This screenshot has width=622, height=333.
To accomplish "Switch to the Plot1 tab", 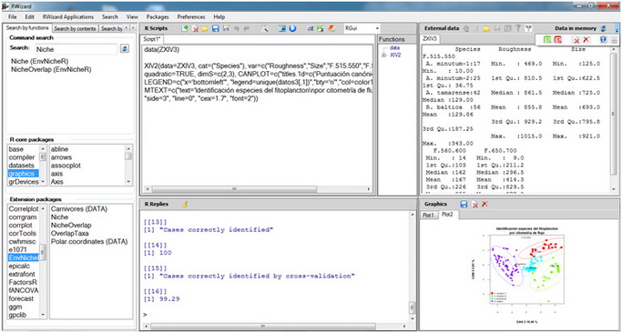I will pyautogui.click(x=428, y=215).
